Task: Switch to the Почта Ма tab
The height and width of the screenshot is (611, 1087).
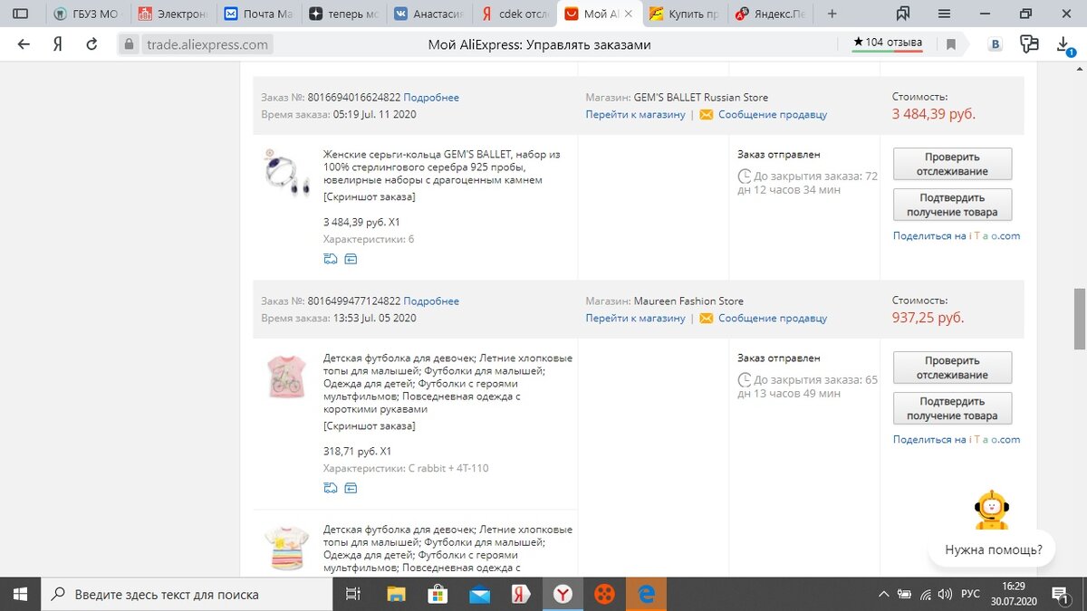Action: point(259,14)
